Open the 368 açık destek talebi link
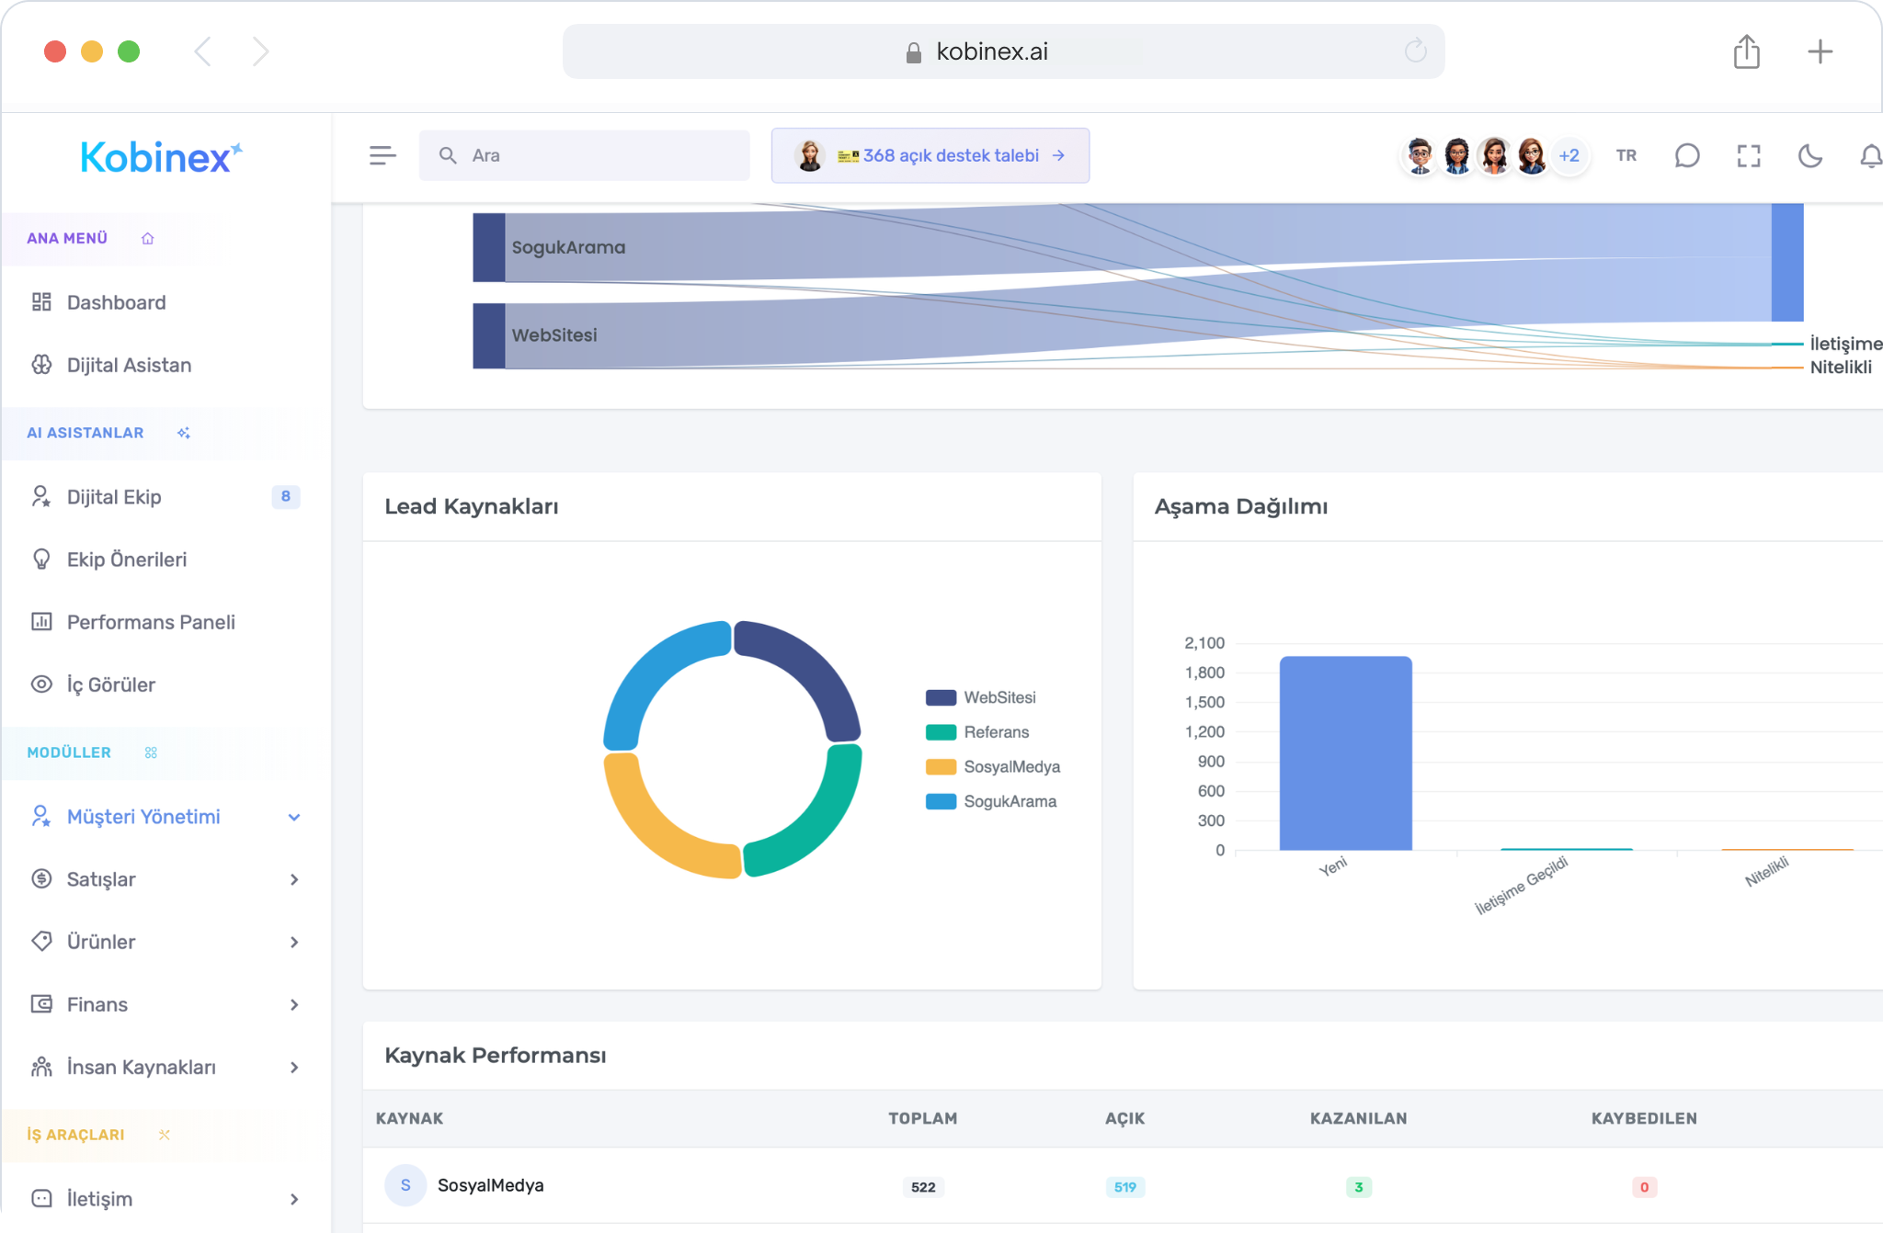Viewport: 1883px width, 1233px height. (x=930, y=155)
